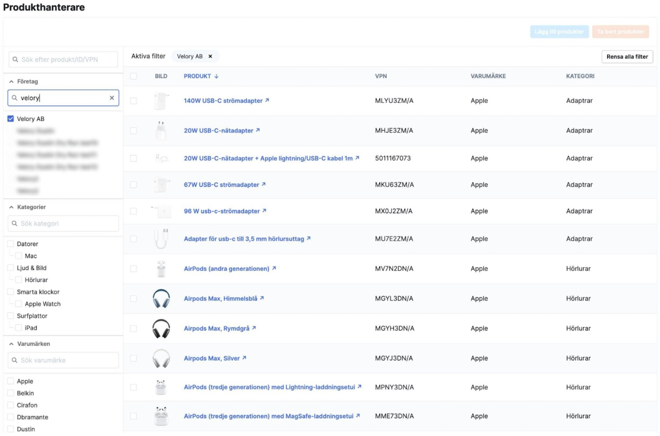Screen dimensions: 660x436
Task: Click the Airpods Max Himmelsblå product image
Action: click(161, 299)
